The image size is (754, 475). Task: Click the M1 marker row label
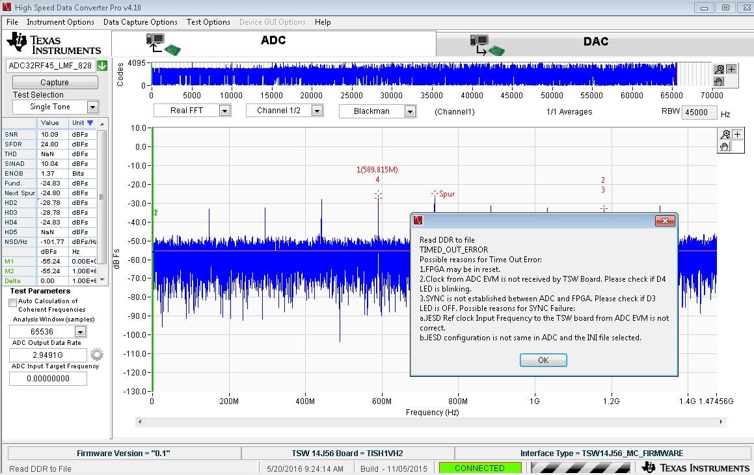(20, 262)
